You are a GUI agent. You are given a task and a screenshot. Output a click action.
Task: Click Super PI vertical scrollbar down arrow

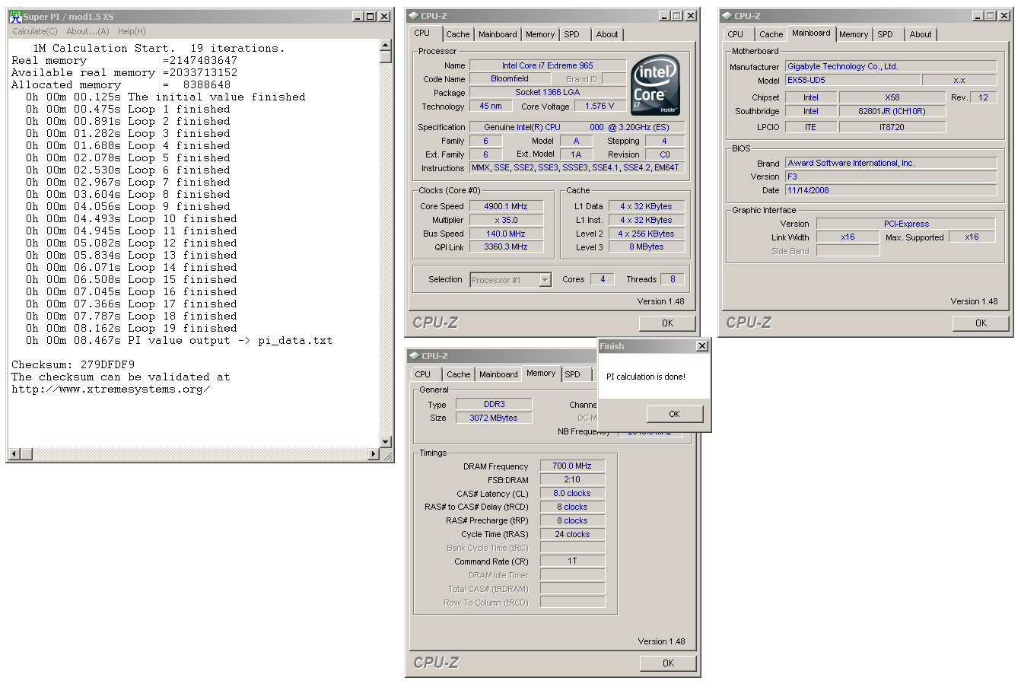coord(386,442)
